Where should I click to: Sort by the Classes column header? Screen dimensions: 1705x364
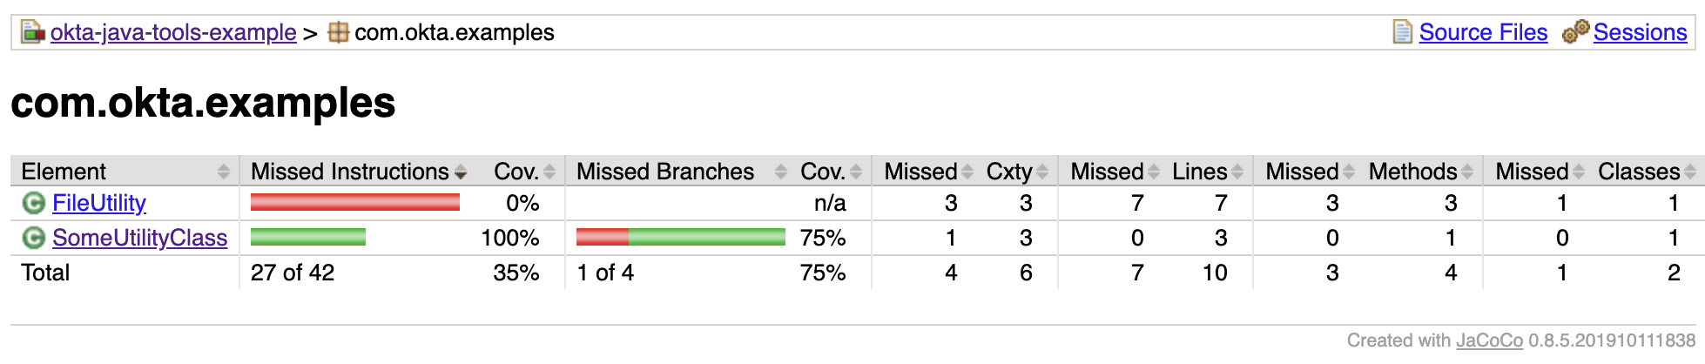click(1639, 172)
